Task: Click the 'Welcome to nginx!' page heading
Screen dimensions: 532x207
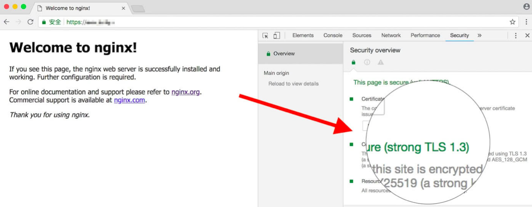Action: [73, 48]
